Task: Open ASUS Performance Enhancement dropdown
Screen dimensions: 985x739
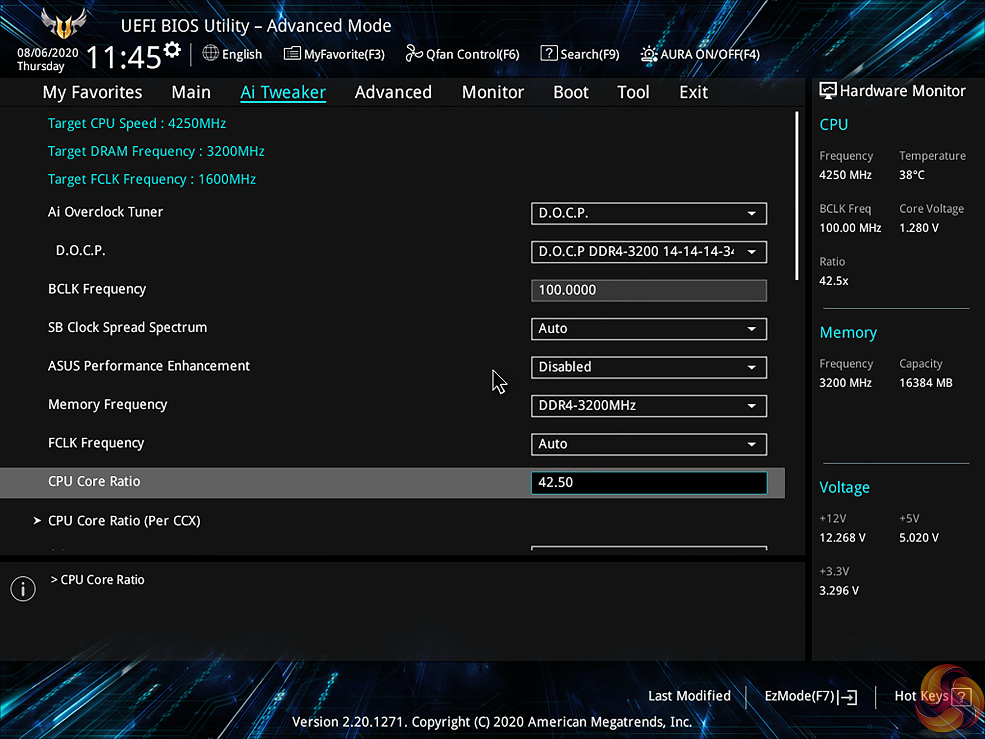Action: point(648,367)
